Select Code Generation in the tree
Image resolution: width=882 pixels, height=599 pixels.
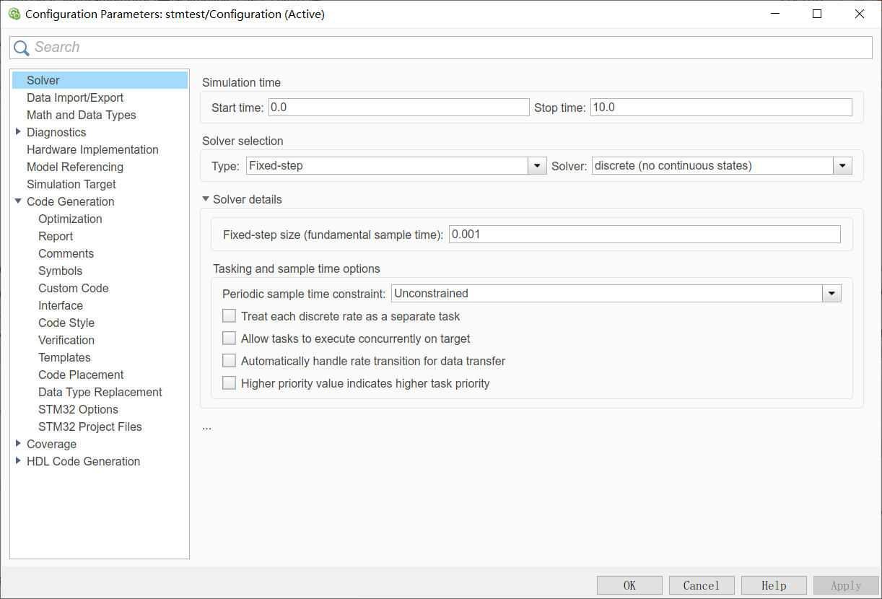pos(71,201)
